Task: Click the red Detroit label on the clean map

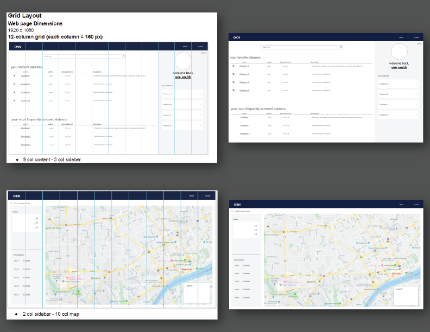Action: 397,273
